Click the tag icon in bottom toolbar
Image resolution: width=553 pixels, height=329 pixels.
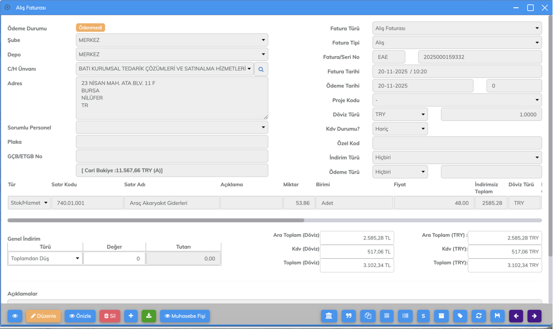[460, 316]
